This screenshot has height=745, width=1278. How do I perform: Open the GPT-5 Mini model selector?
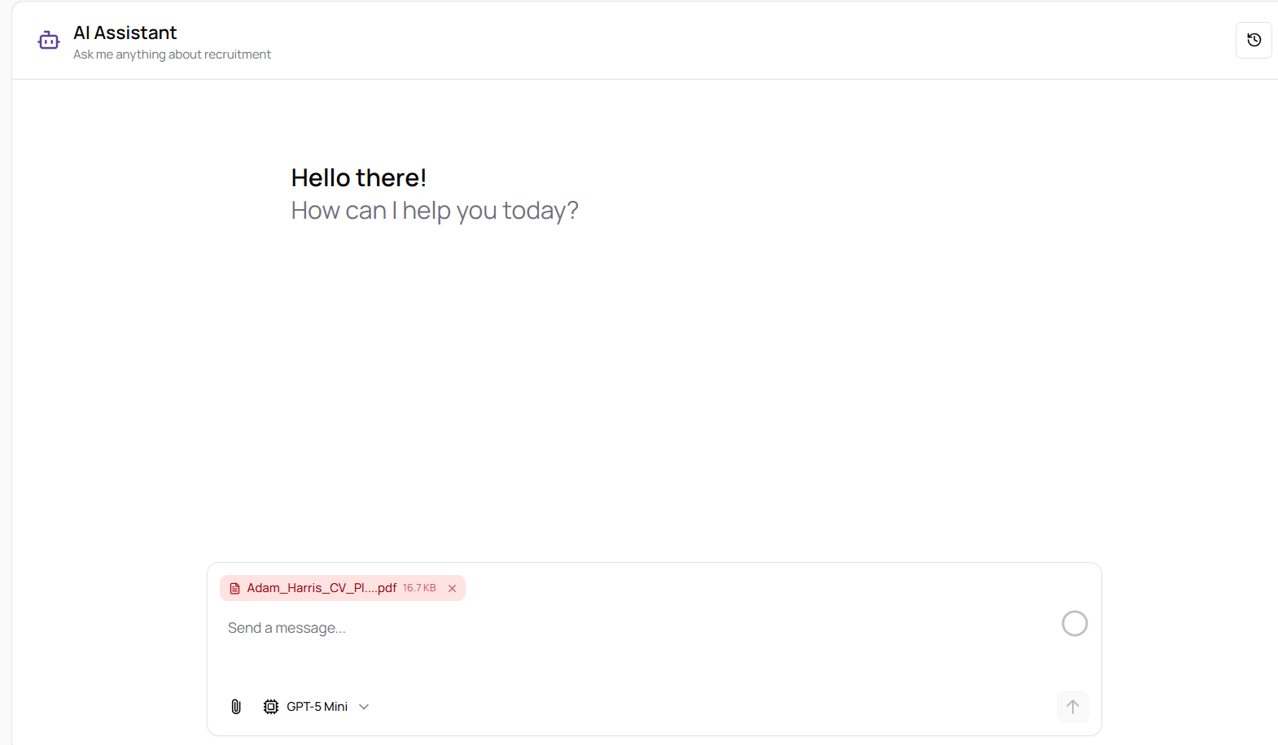(317, 707)
